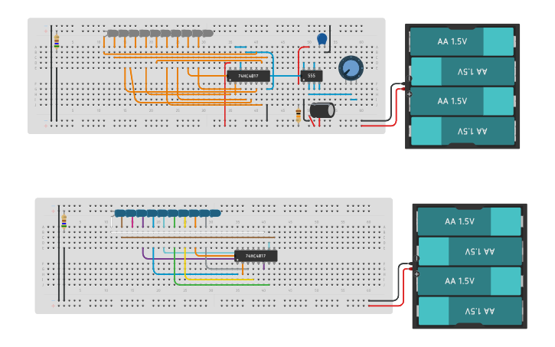
Task: Select the gray LED bar graph
Action: click(x=160, y=33)
